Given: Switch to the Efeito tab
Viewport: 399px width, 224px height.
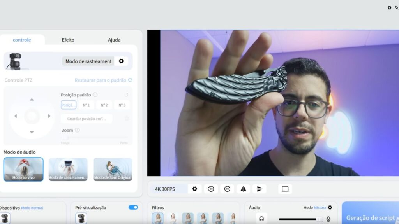Looking at the screenshot, I should [68, 40].
